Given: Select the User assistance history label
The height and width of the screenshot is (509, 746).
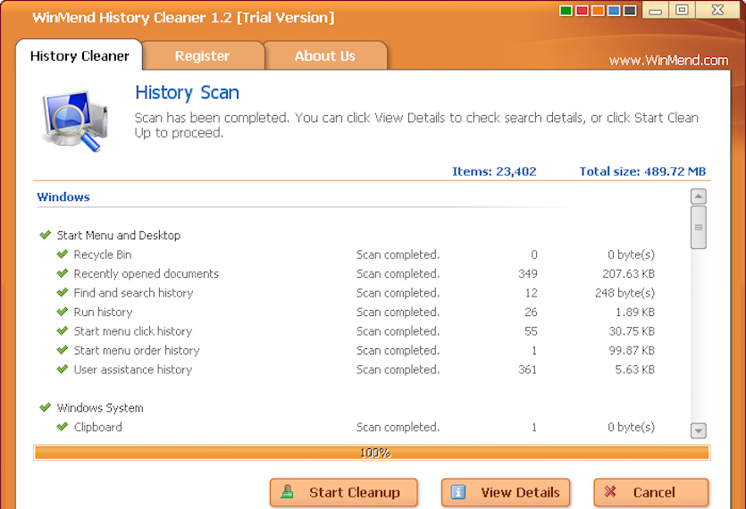Looking at the screenshot, I should pyautogui.click(x=133, y=370).
